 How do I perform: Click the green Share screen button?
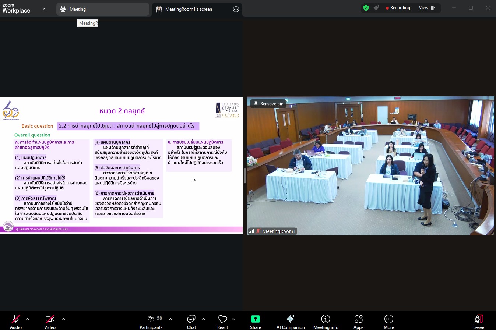(255, 321)
